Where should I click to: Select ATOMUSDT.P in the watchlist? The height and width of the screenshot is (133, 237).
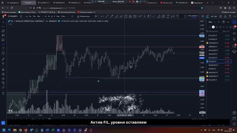coord(219,43)
